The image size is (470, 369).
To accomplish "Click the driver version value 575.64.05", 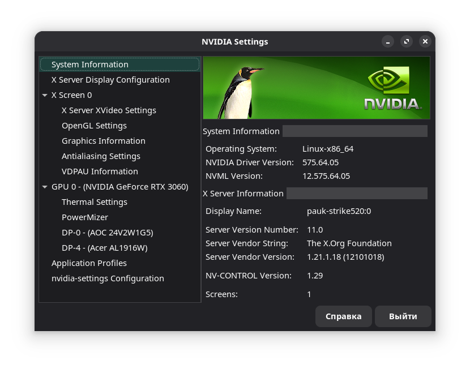I will (x=321, y=162).
